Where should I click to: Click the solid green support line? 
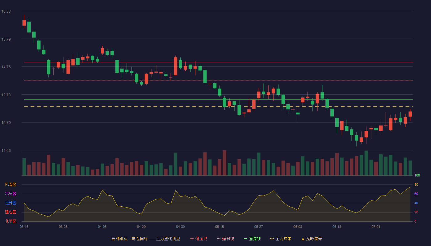point(218,99)
